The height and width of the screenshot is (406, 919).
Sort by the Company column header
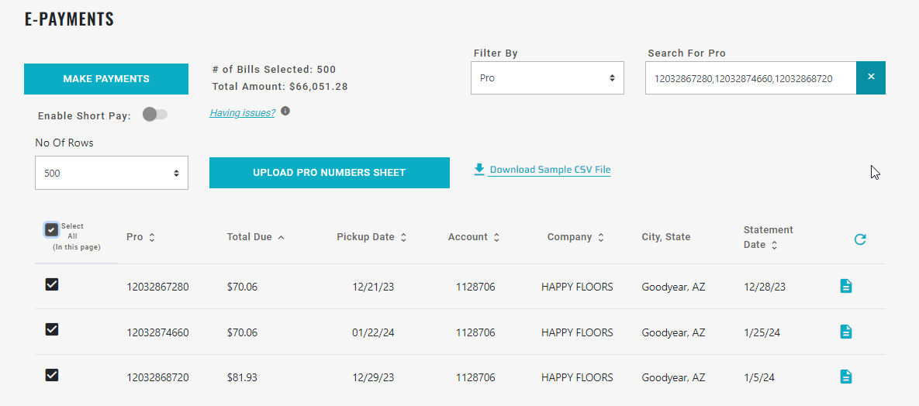575,237
